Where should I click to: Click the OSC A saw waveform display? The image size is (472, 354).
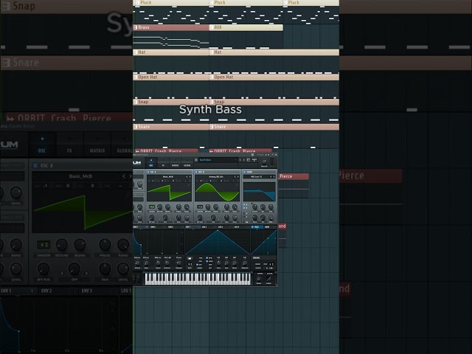click(x=169, y=192)
